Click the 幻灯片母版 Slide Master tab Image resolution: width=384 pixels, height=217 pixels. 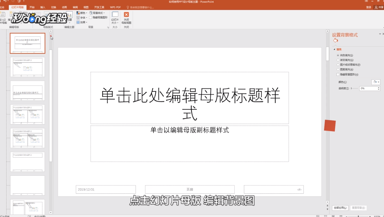[x=18, y=7]
